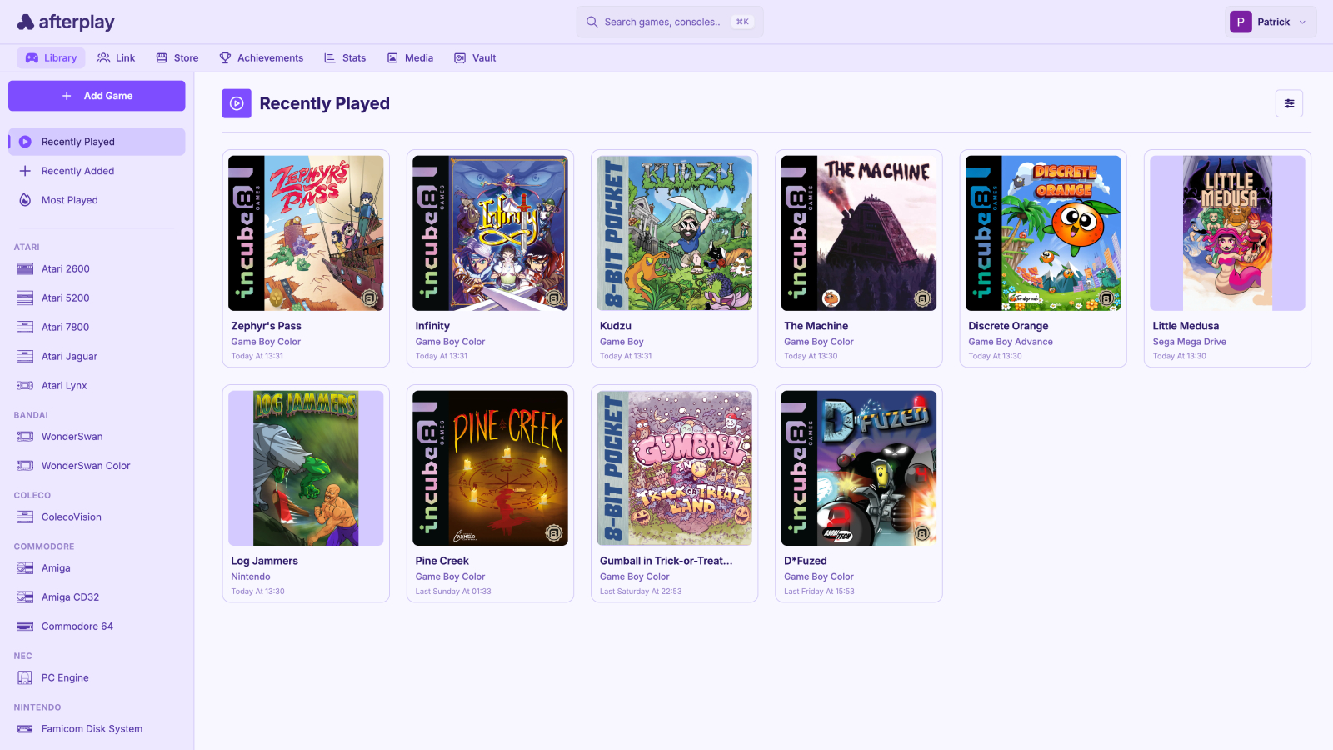
Task: Open Little Medusa cover art
Action: pos(1227,233)
